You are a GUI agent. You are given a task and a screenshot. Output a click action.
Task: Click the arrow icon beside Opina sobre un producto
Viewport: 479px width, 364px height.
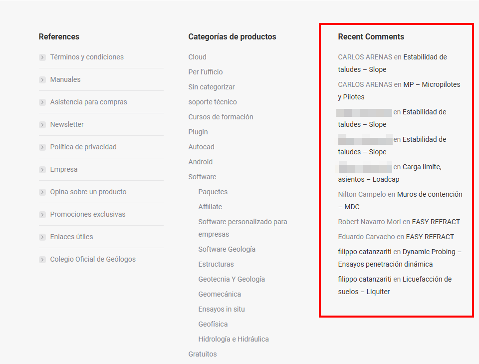[42, 192]
